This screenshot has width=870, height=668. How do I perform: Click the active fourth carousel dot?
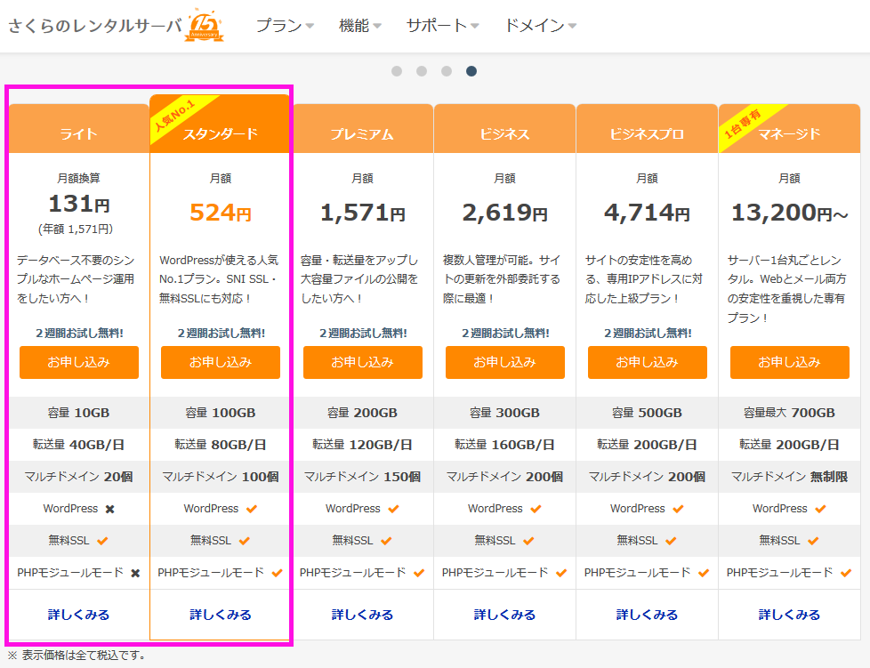click(x=471, y=71)
